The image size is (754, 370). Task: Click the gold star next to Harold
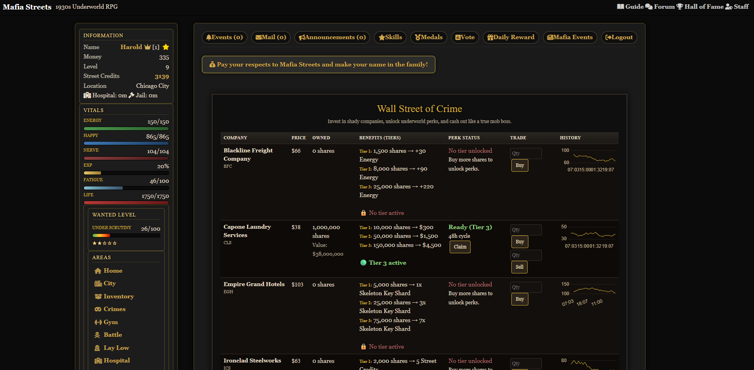(166, 47)
